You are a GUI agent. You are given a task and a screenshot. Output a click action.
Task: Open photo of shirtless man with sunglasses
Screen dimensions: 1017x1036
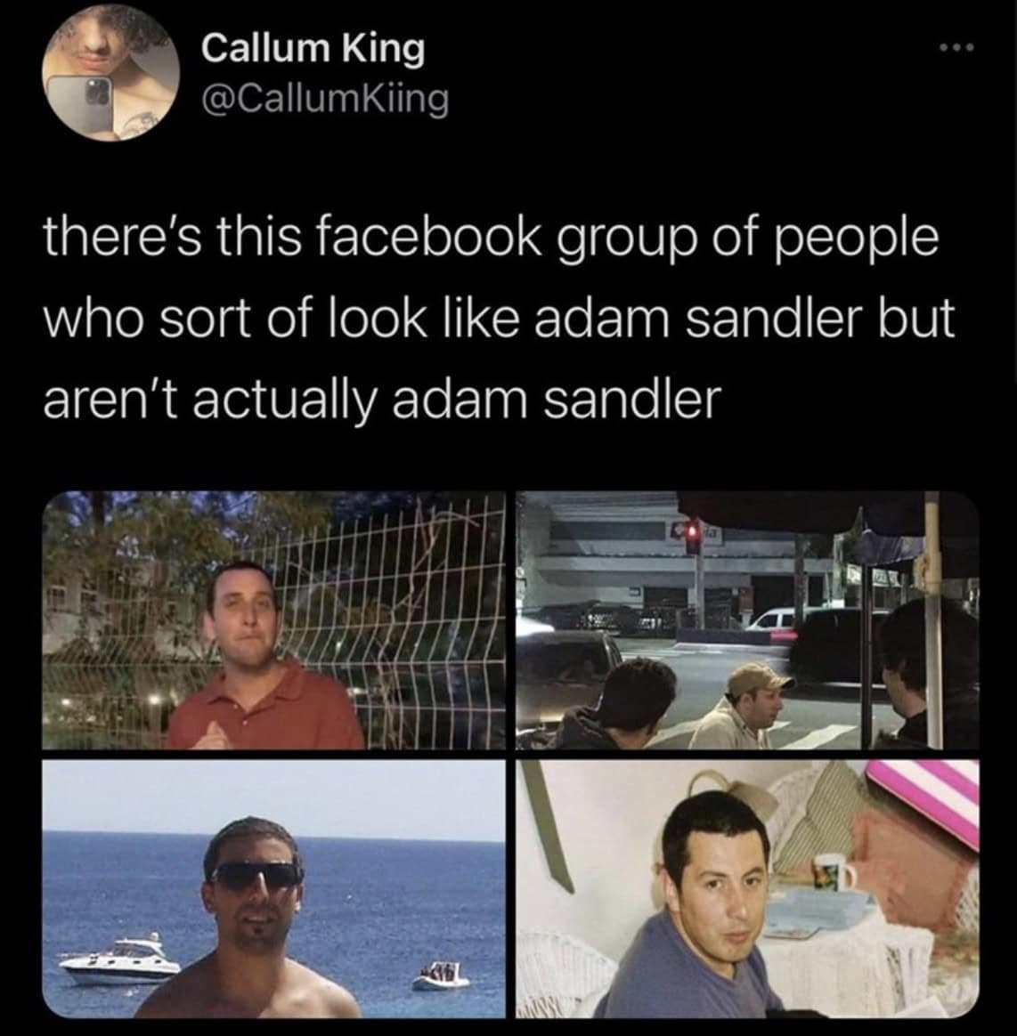(x=273, y=888)
